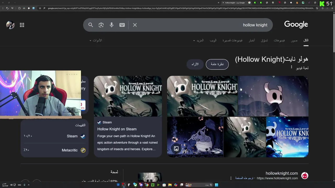
Task: Expand the المزيد (More) dropdown
Action: (x=198, y=40)
